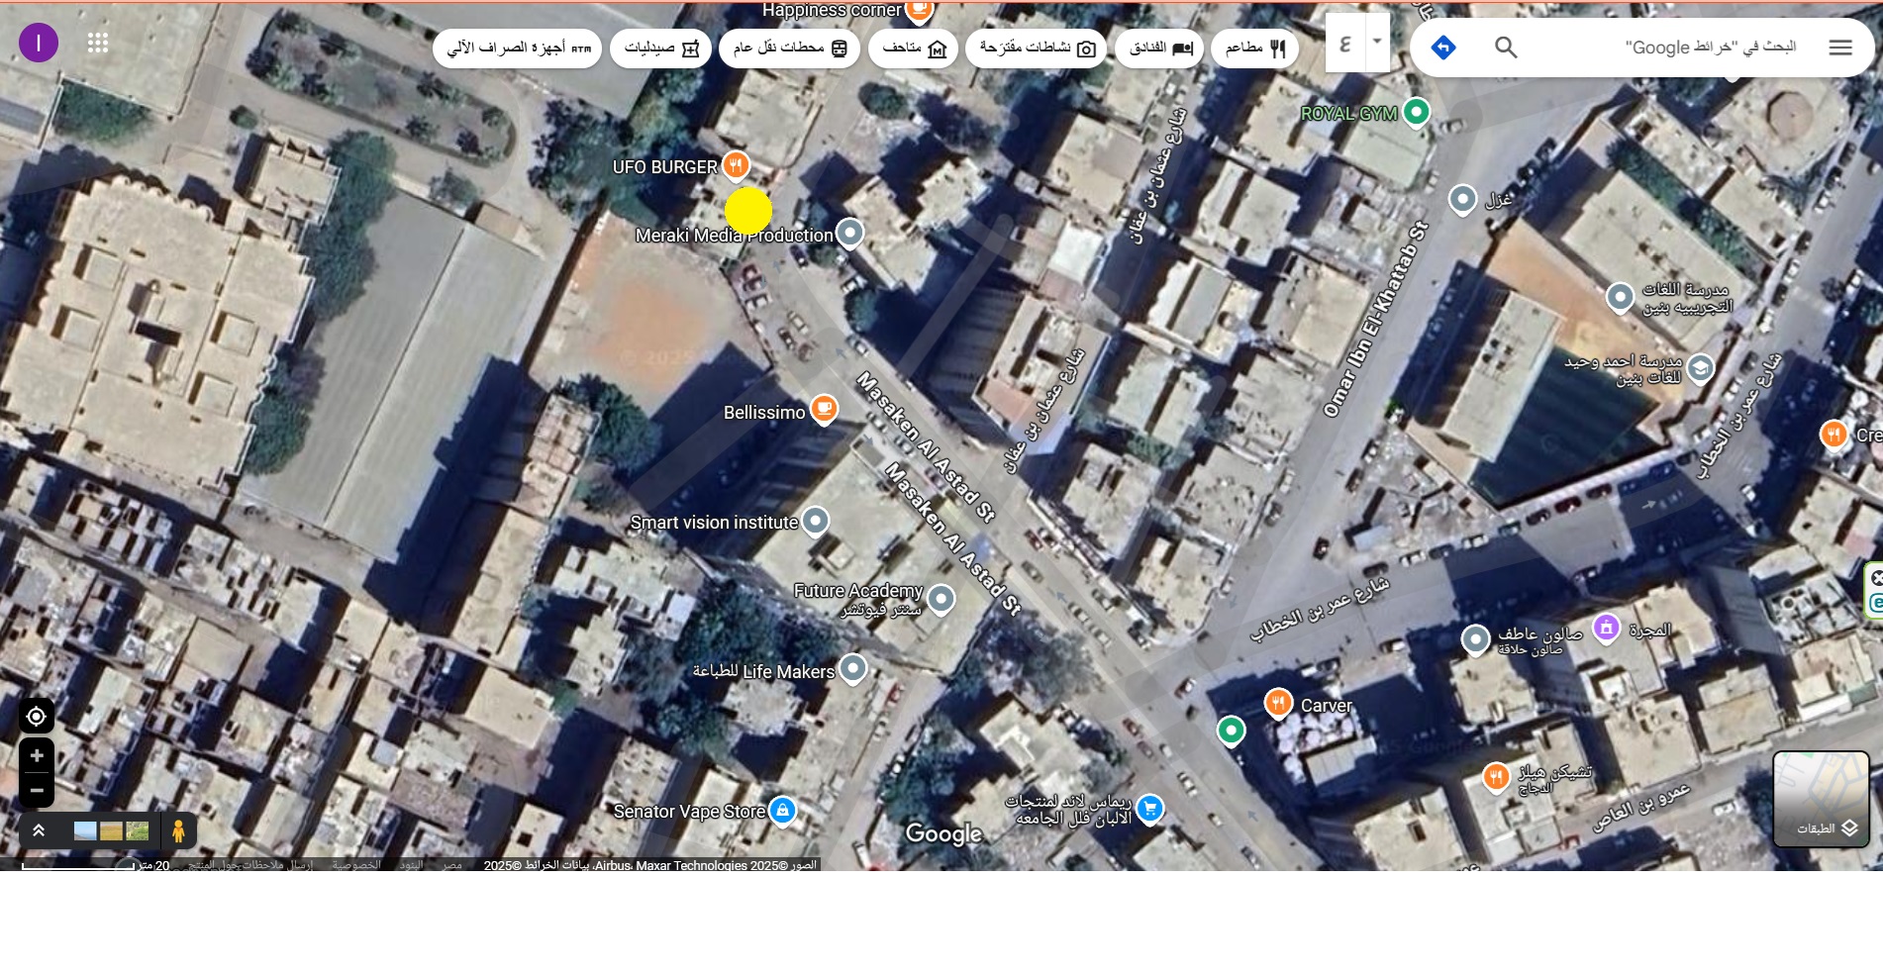The image size is (1883, 976).
Task: Open the Google apps grid
Action: click(x=97, y=43)
